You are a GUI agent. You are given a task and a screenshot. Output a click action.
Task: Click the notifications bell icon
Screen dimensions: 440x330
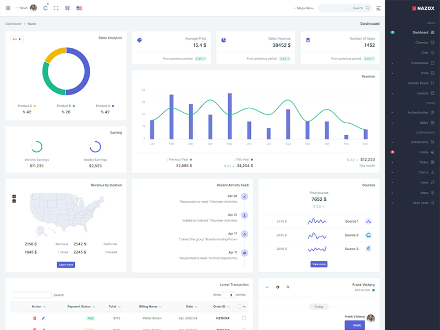45,8
